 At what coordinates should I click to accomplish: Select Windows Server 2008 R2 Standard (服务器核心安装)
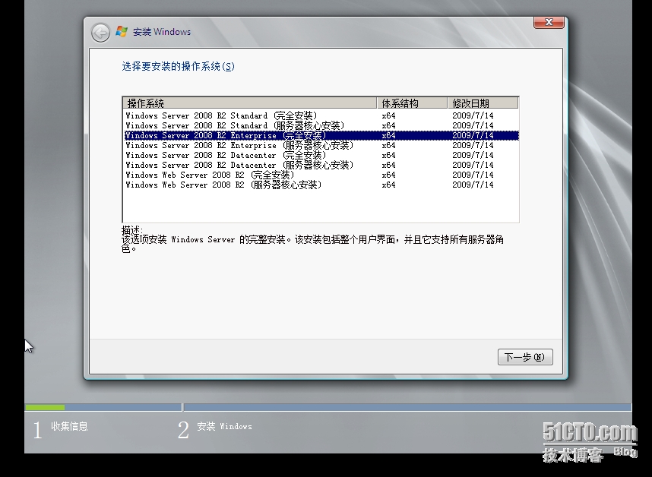[x=321, y=125]
